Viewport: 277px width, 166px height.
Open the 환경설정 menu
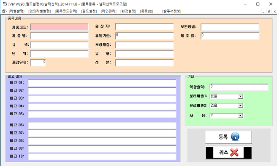pyautogui.click(x=128, y=11)
